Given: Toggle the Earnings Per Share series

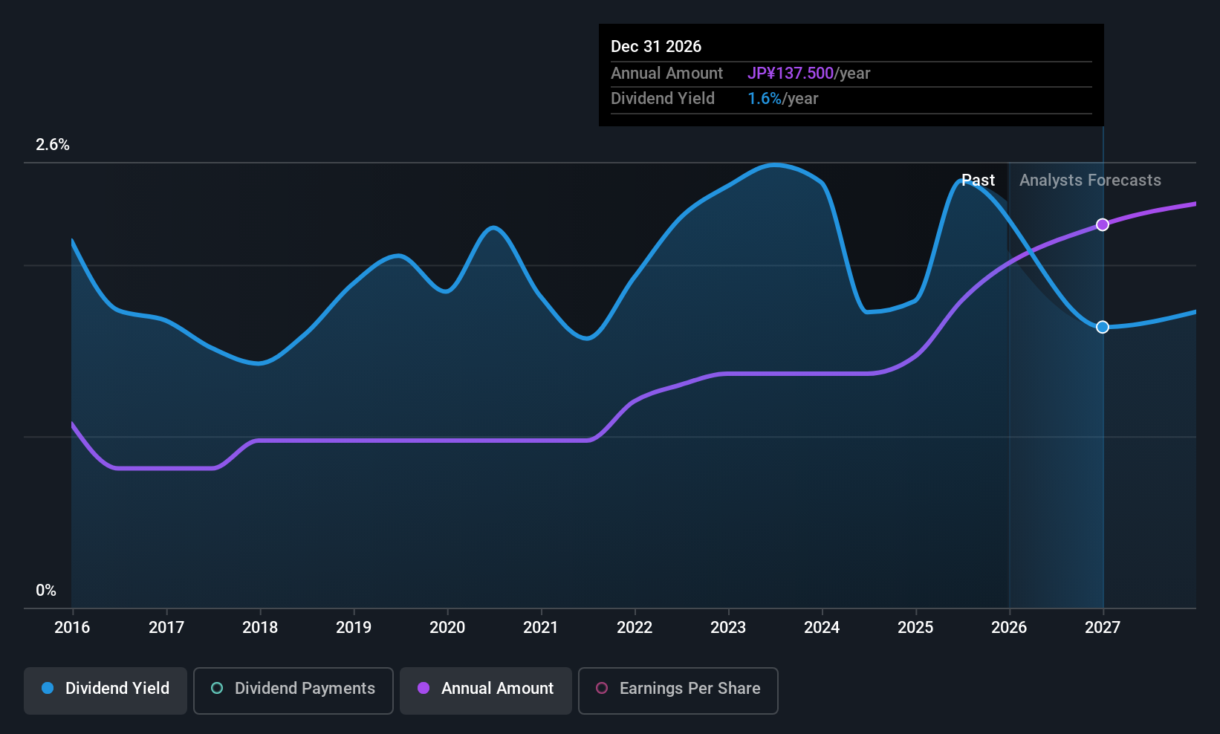Looking at the screenshot, I should pos(678,691).
